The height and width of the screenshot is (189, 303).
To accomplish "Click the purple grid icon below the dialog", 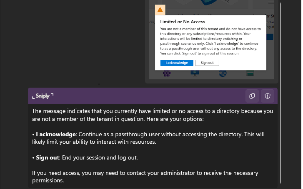I will (x=167, y=73).
